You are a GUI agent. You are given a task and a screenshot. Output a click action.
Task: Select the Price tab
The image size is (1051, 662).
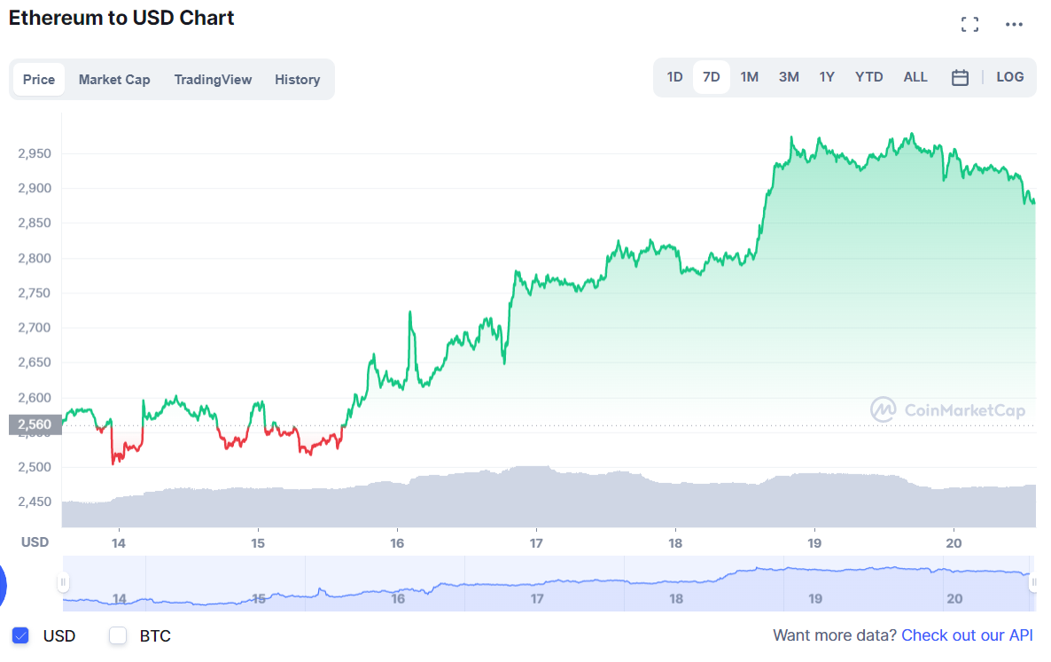pyautogui.click(x=39, y=80)
